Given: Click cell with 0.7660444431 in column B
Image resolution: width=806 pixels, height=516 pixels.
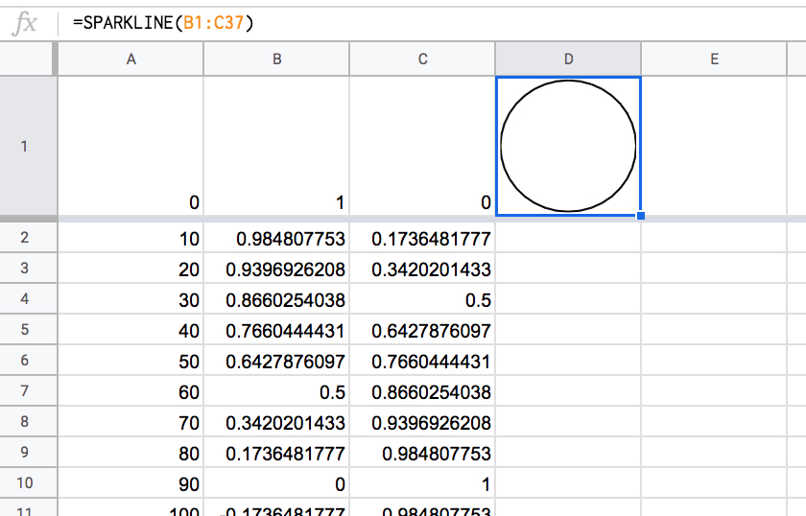Looking at the screenshot, I should (x=276, y=329).
